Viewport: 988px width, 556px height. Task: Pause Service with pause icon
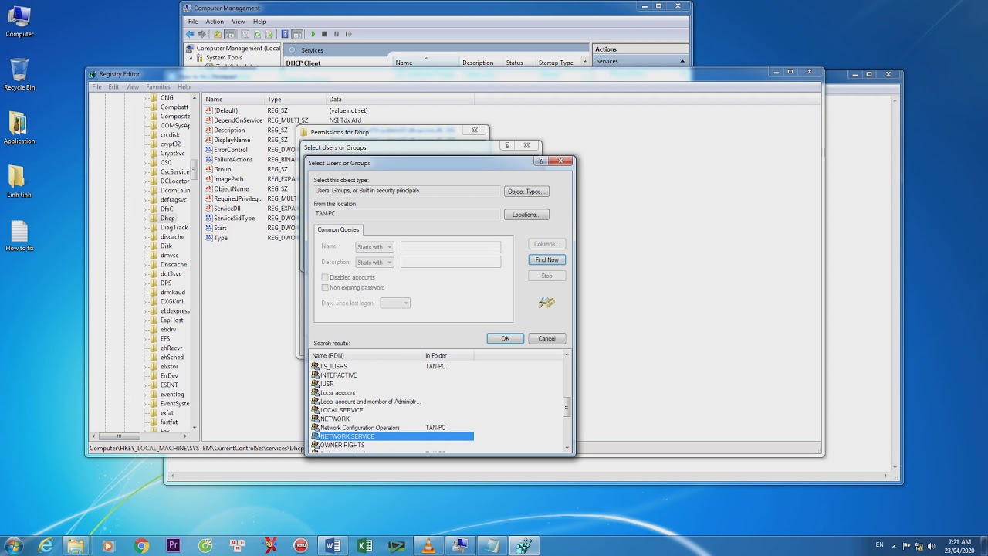(x=337, y=34)
